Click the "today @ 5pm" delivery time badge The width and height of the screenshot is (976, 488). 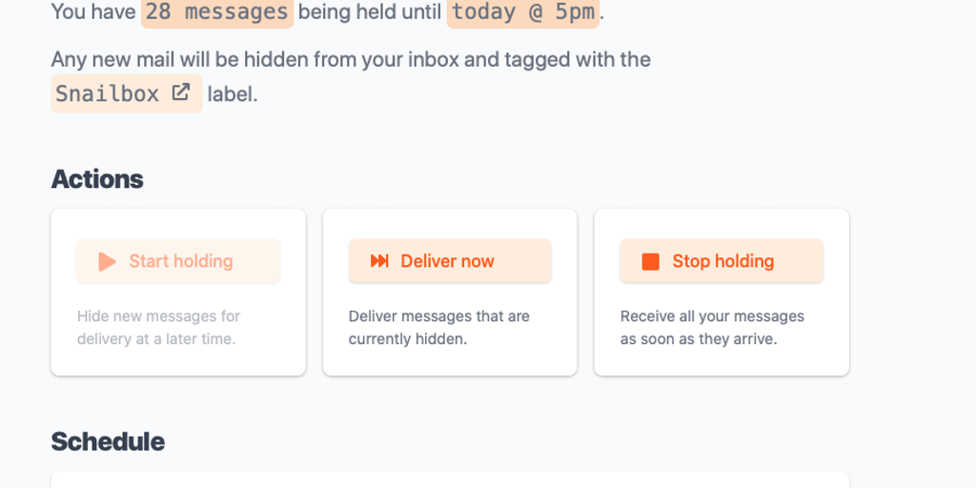[x=523, y=12]
